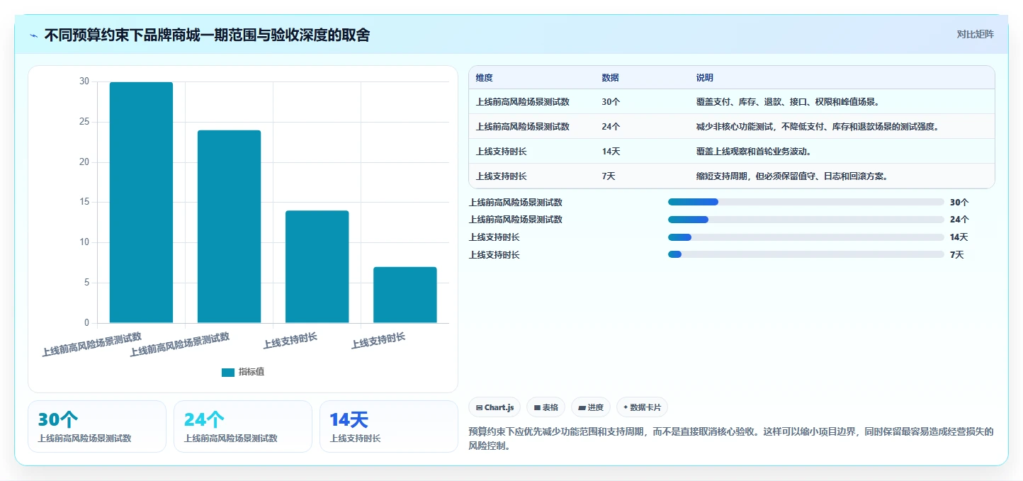Click the y-axis label 15
The width and height of the screenshot is (1023, 481).
84,203
